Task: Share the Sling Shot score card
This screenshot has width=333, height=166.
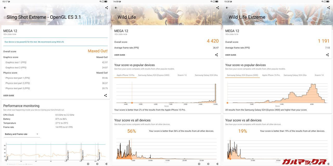Action: coord(105,95)
